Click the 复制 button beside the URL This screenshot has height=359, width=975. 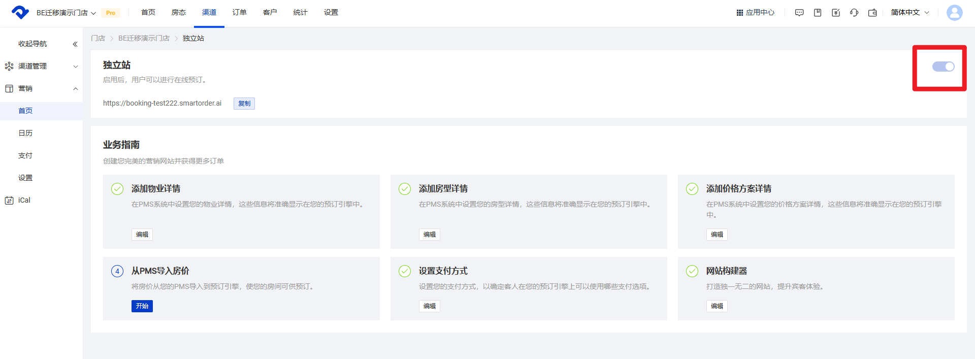(244, 104)
